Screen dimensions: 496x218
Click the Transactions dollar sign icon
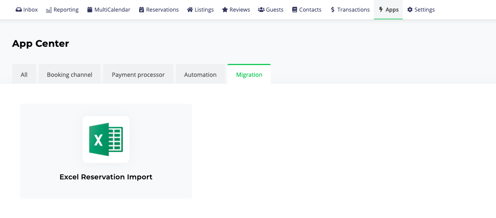(x=332, y=10)
